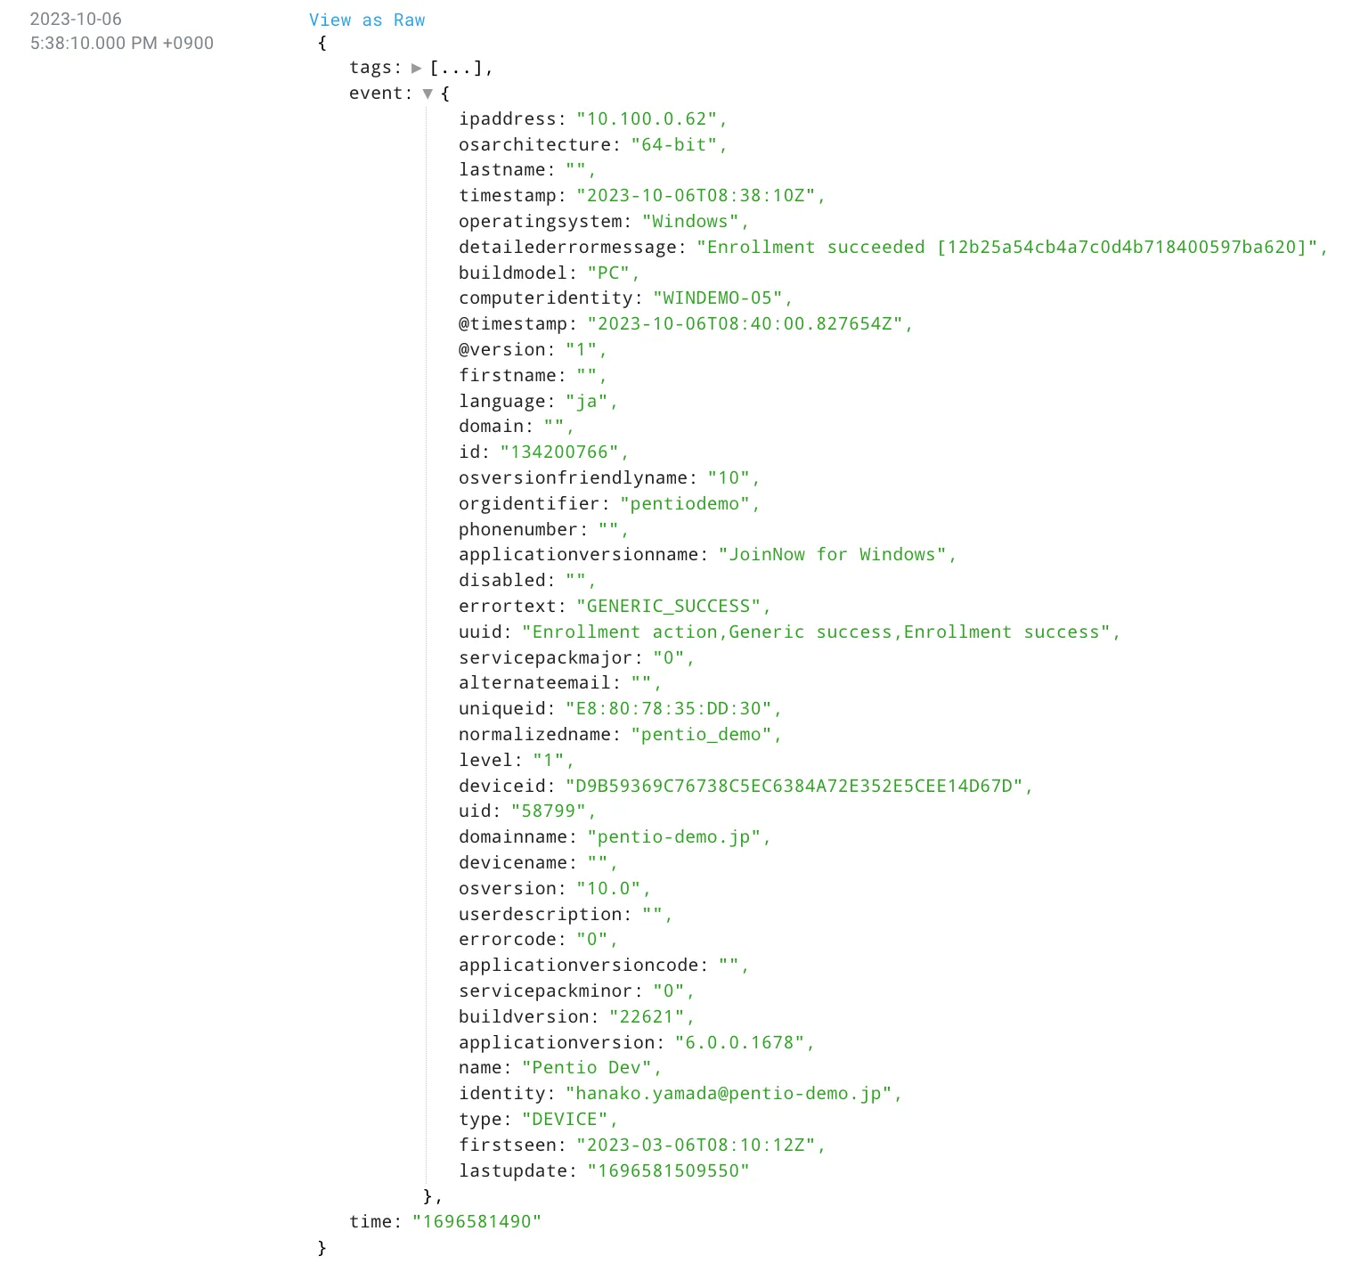Select the deviceid hash value
The height and width of the screenshot is (1272, 1352).
798,787
